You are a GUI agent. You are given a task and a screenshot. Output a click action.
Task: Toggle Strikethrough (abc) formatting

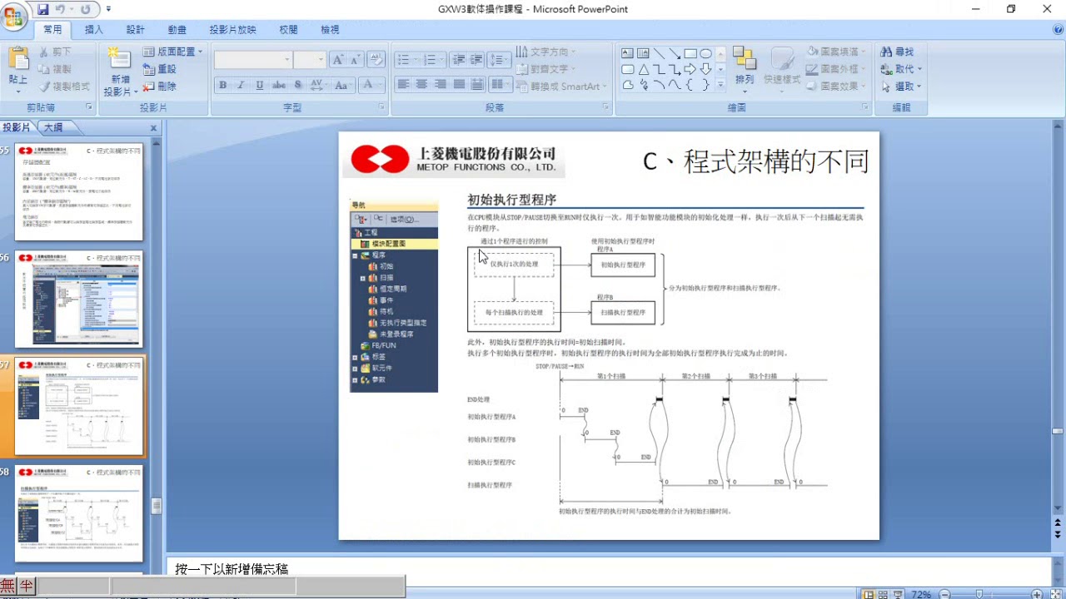279,85
